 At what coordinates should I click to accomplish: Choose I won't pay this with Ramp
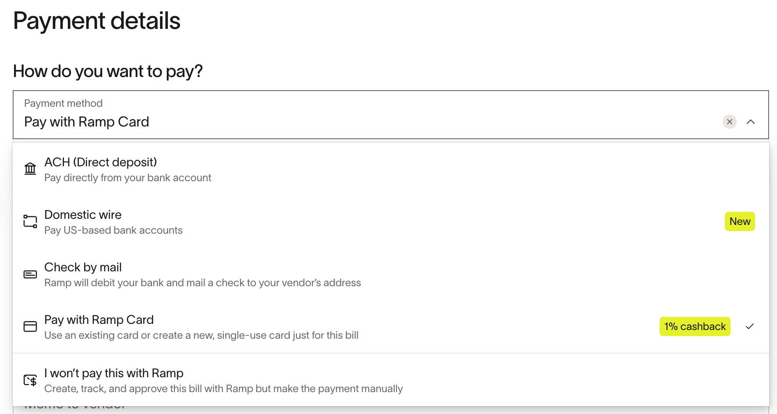391,380
